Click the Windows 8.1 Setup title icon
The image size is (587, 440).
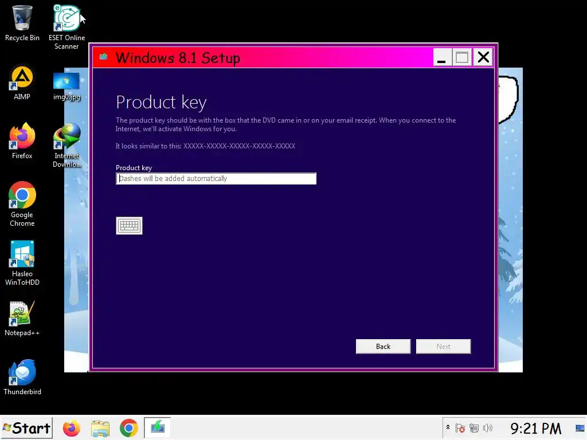tap(103, 57)
